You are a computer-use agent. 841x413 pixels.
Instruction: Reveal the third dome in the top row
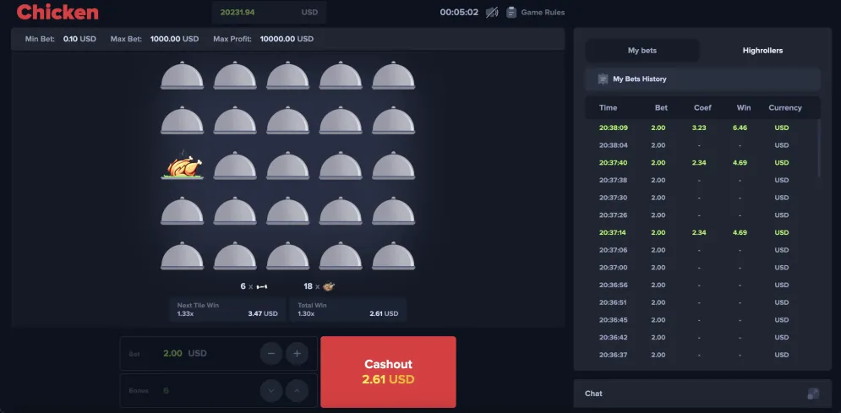pyautogui.click(x=288, y=75)
